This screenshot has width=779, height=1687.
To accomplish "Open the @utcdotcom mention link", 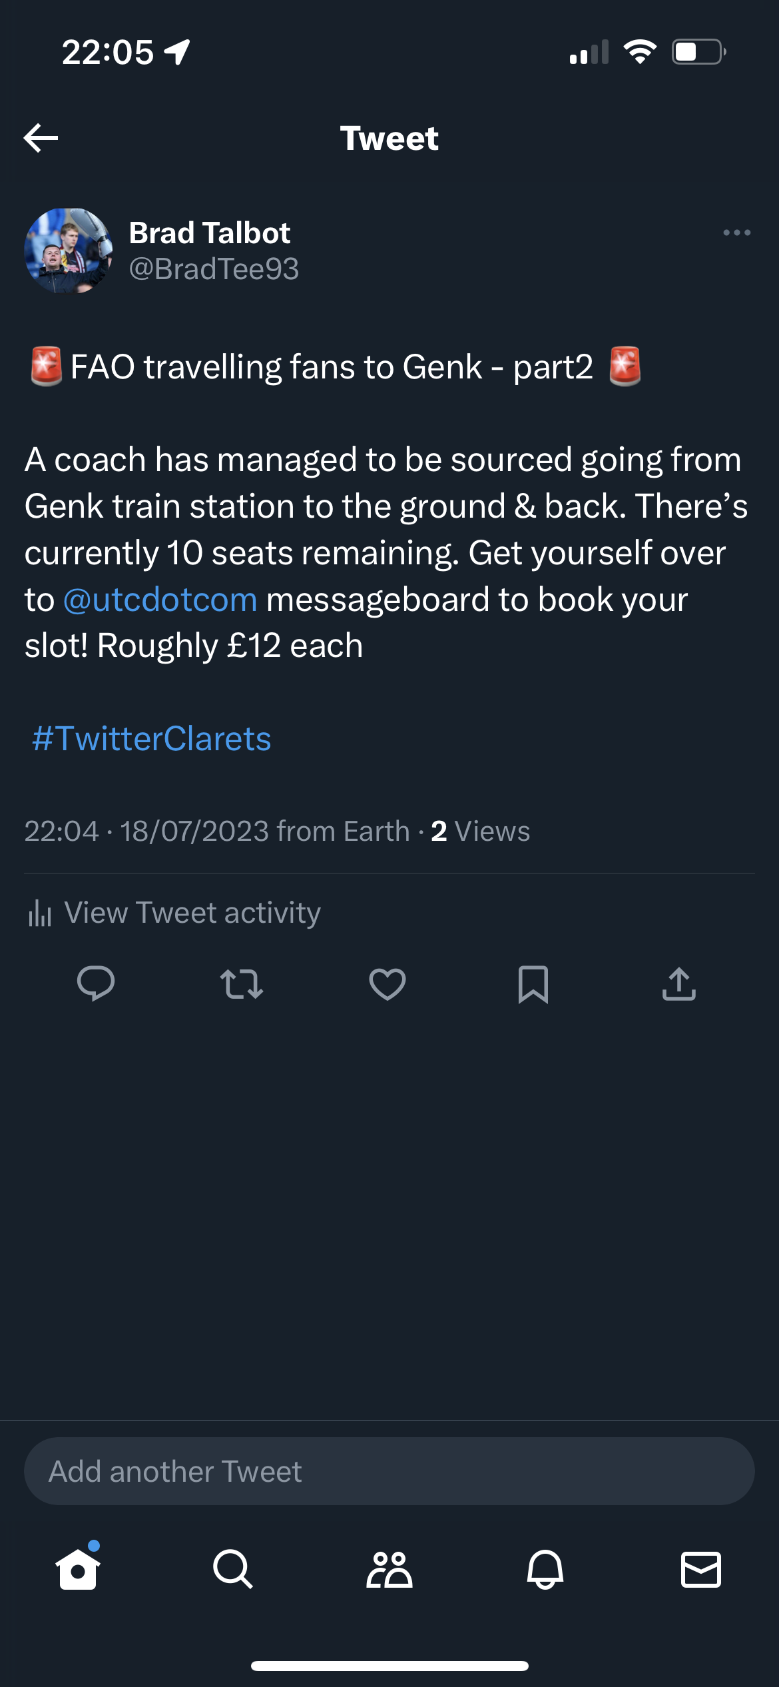I will (160, 600).
